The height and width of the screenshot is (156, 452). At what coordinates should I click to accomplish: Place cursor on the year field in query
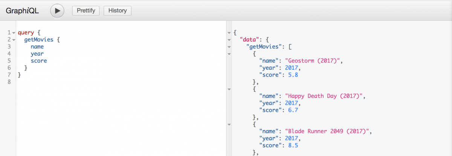[x=37, y=54]
